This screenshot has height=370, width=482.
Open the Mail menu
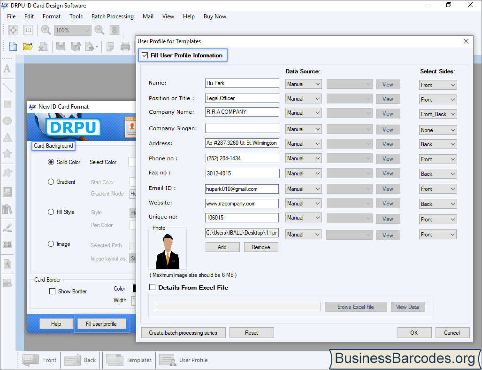point(148,16)
